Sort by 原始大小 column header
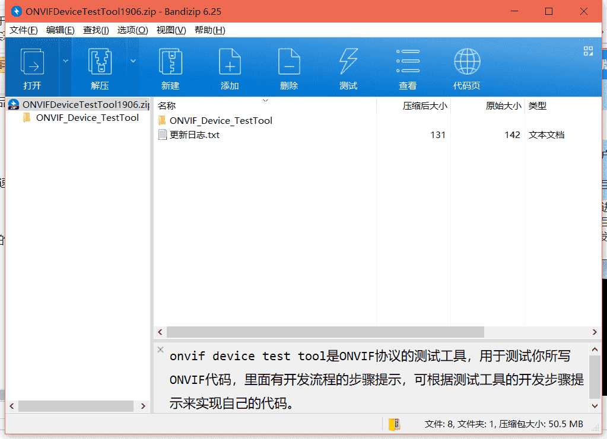This screenshot has height=439, width=607. coord(503,105)
